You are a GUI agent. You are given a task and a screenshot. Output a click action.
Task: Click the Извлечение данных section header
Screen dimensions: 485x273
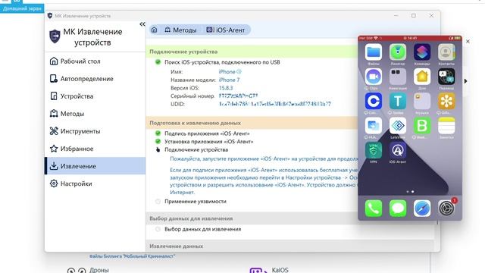pos(289,246)
